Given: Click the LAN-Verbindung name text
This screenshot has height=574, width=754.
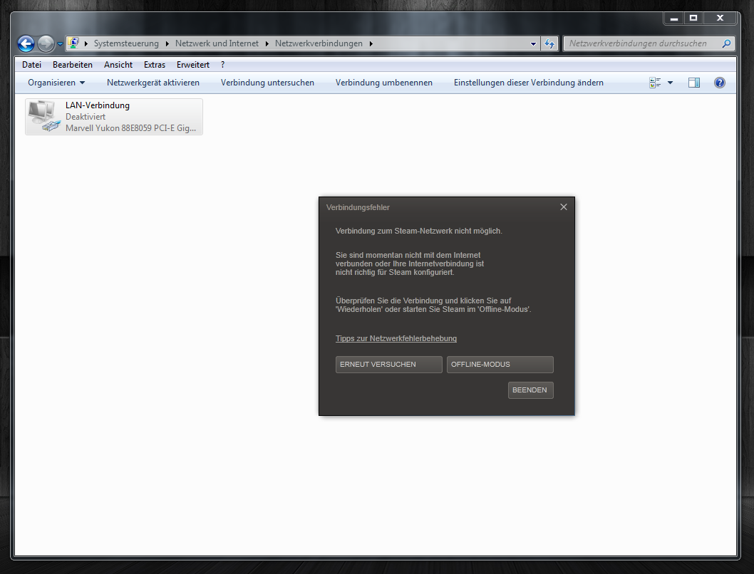Looking at the screenshot, I should coord(98,105).
